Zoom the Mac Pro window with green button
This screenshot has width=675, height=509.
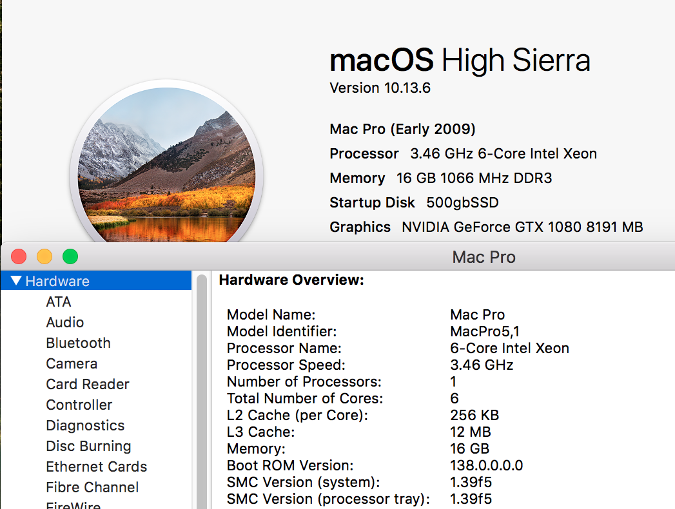(70, 256)
